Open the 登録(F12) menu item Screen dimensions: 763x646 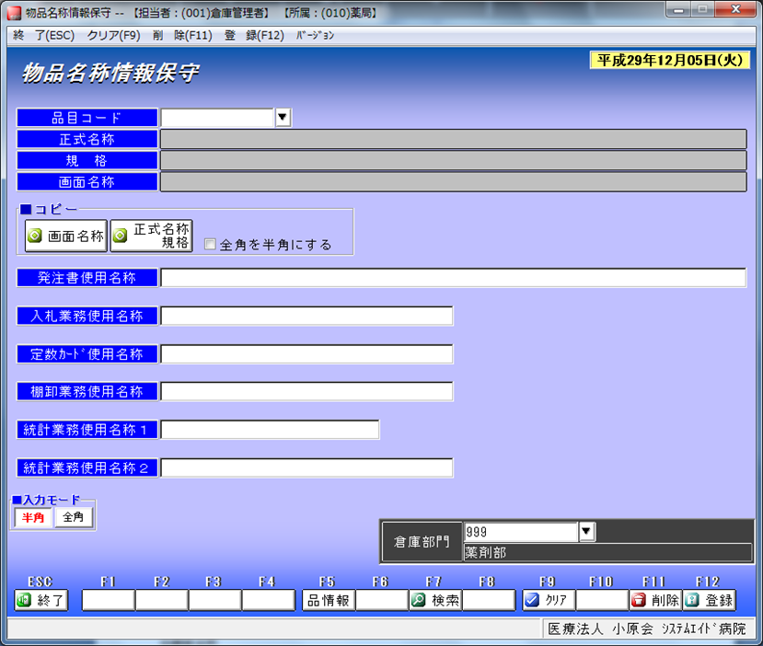click(x=254, y=36)
